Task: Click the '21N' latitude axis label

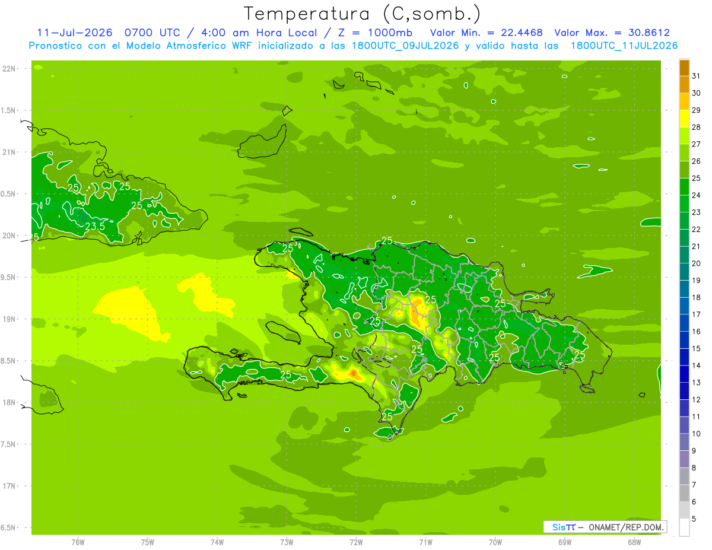Action: click(9, 152)
